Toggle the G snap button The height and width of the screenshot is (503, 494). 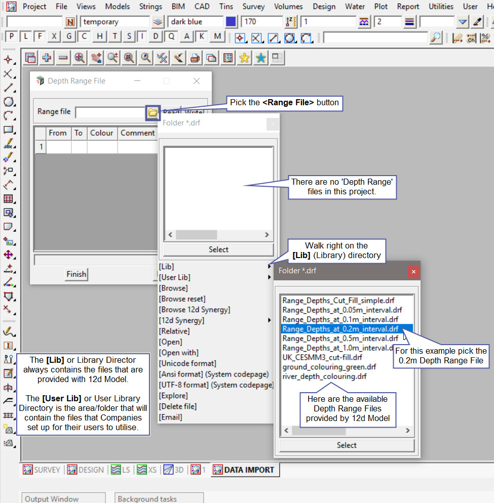pos(69,36)
